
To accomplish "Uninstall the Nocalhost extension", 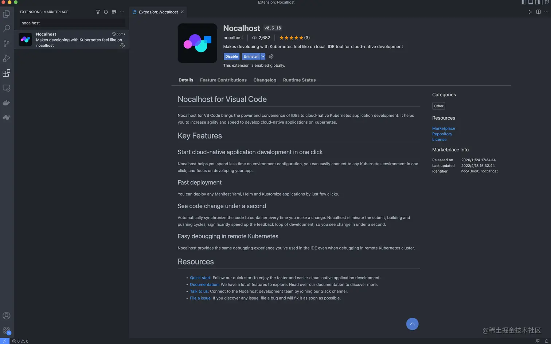I will click(x=251, y=57).
